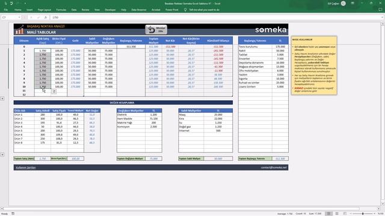Select the Doğal gaz cost cell

[191, 127]
